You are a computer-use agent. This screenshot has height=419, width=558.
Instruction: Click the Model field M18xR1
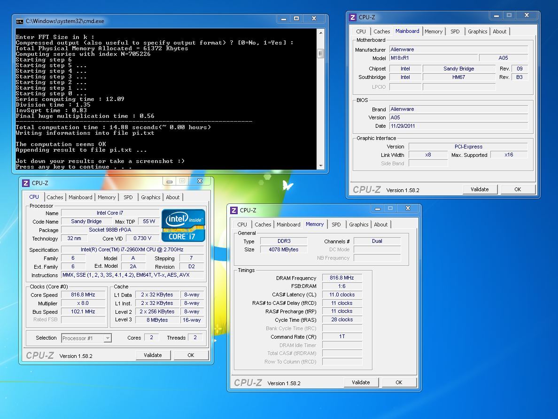[x=434, y=58]
